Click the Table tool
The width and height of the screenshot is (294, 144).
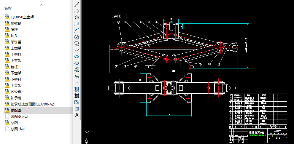click(77, 109)
